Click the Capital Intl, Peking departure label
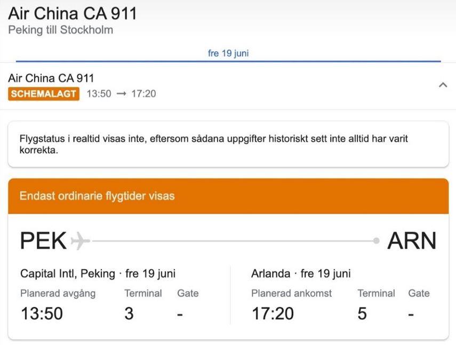This screenshot has width=456, height=345. point(68,274)
